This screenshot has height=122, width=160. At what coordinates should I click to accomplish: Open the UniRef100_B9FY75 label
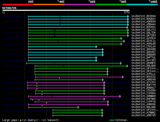143,85
